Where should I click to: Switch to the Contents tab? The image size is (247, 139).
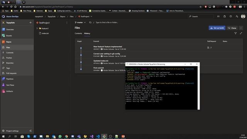point(78,33)
